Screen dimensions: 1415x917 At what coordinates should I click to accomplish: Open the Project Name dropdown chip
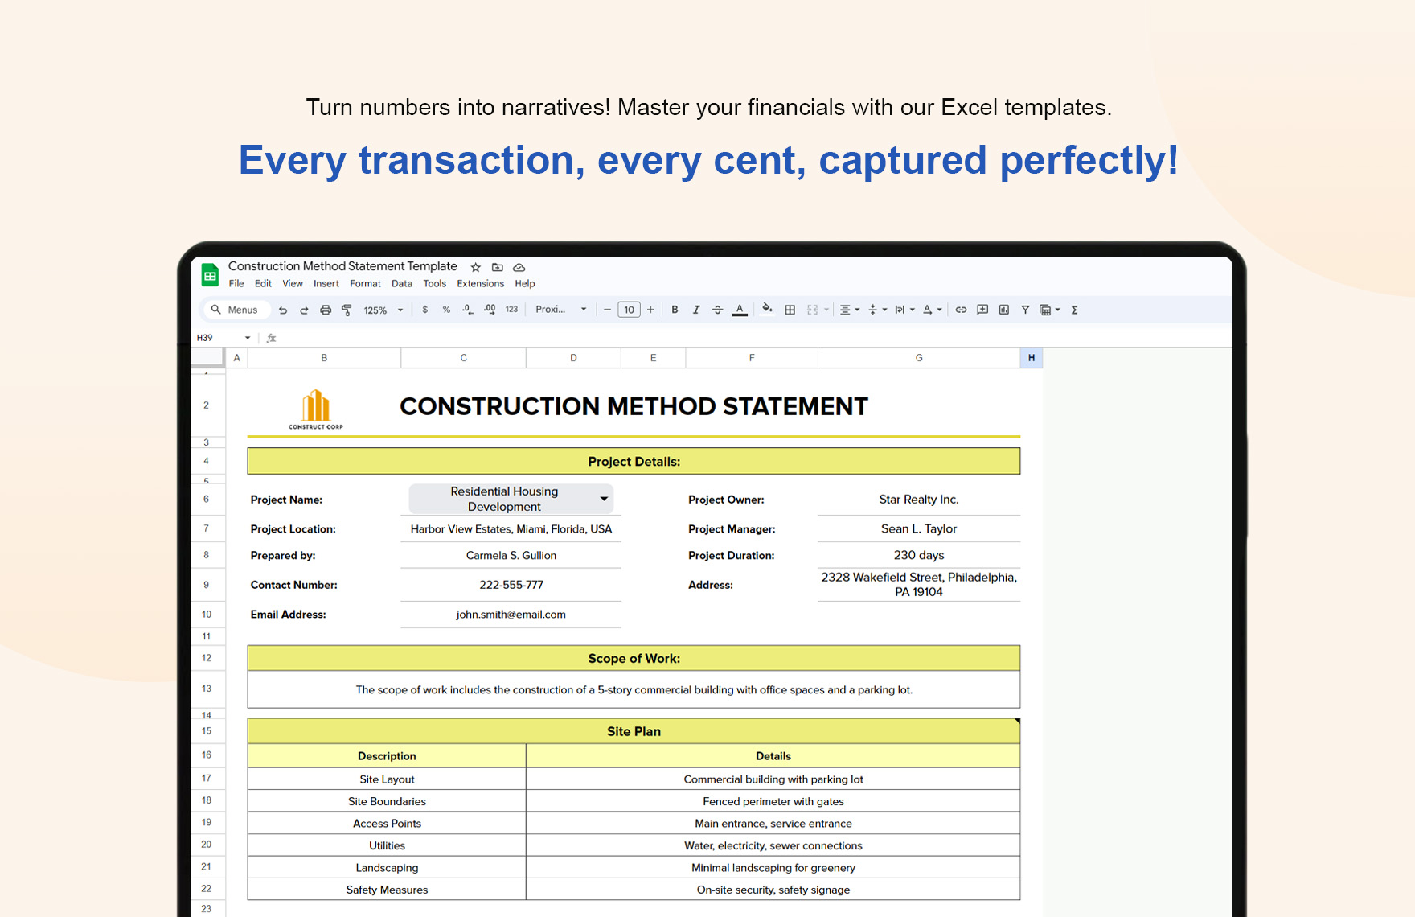pyautogui.click(x=511, y=499)
